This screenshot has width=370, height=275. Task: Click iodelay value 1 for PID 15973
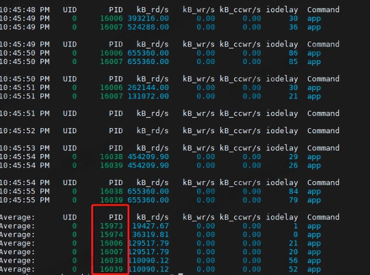tap(296, 226)
